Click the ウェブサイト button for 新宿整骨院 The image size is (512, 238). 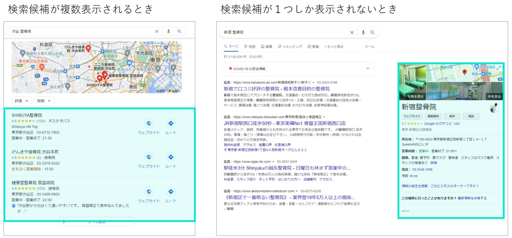click(x=412, y=116)
